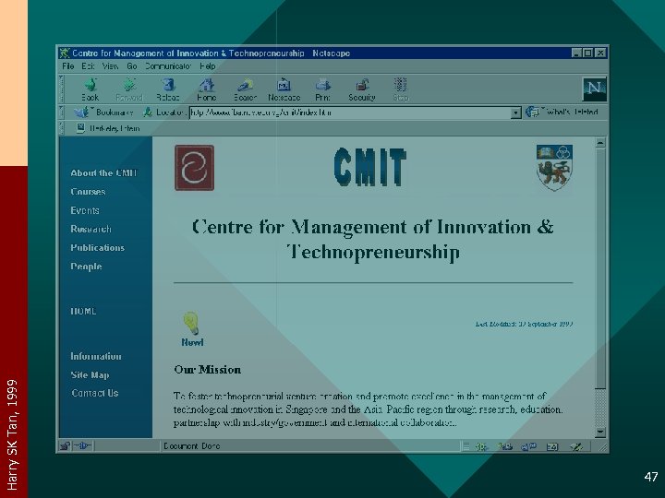Open the Courses sidebar link
The image size is (665, 498).
(x=88, y=192)
